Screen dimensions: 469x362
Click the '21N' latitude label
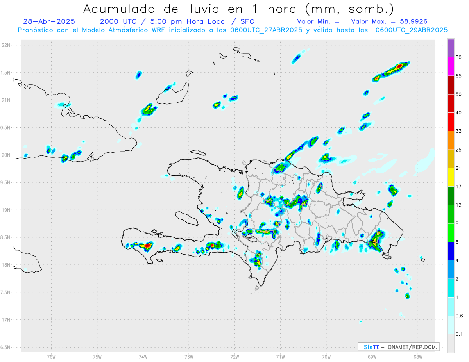[x=6, y=100]
